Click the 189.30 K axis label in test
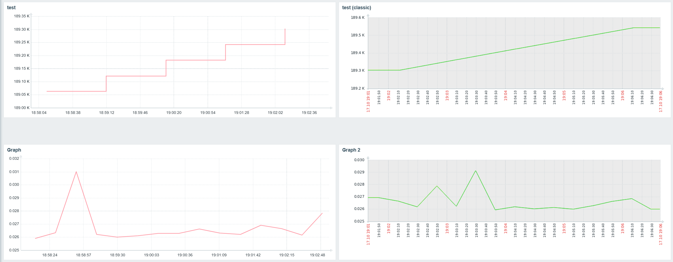The height and width of the screenshot is (262, 673). [x=22, y=29]
